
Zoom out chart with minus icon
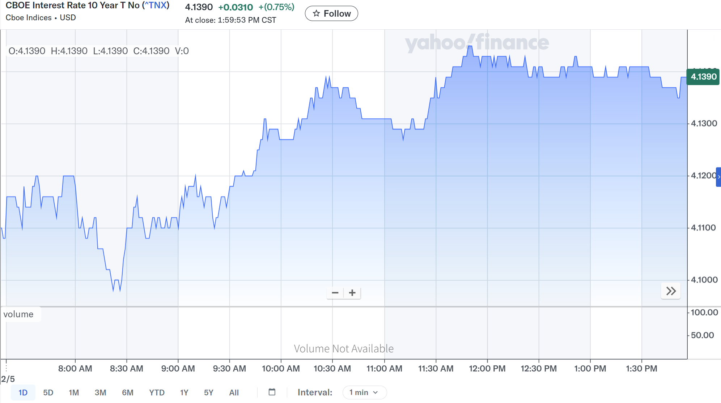(335, 293)
